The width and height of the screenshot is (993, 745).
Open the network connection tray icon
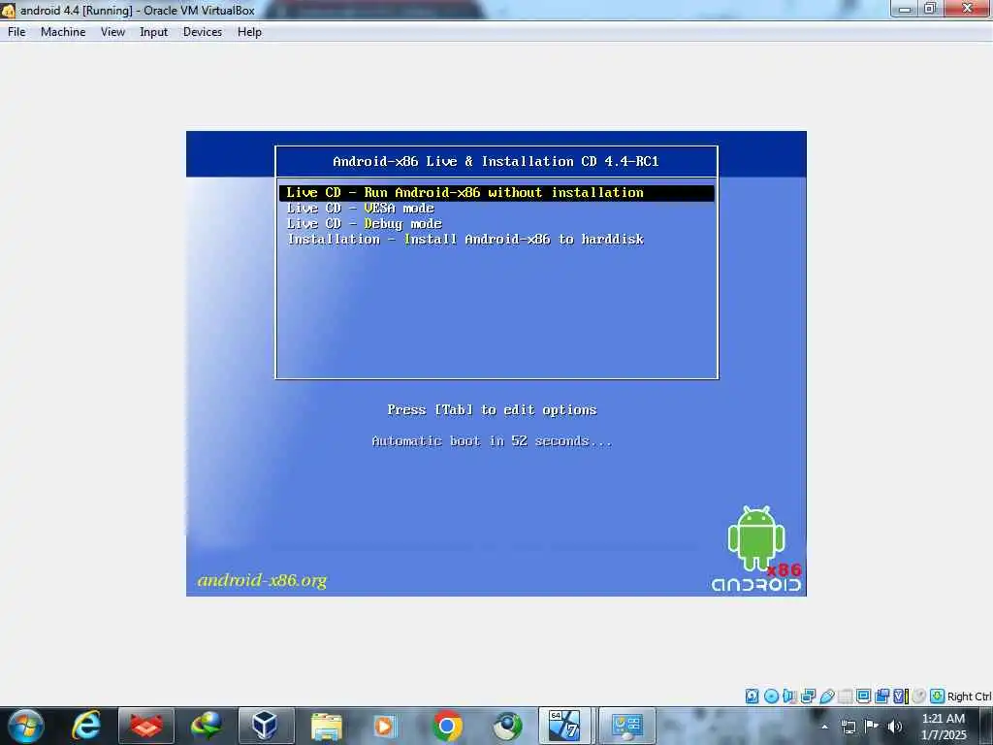(x=848, y=727)
